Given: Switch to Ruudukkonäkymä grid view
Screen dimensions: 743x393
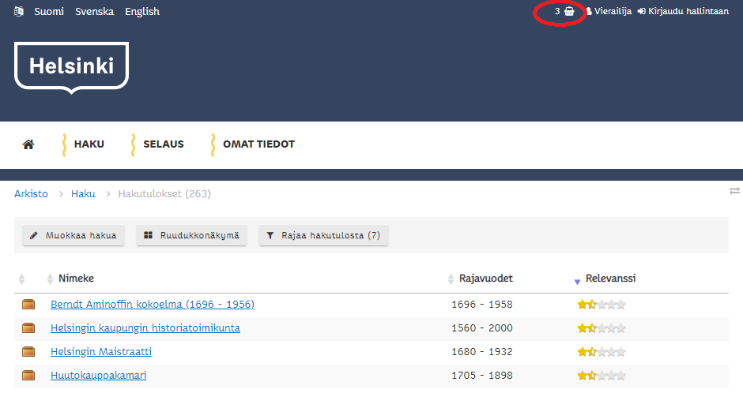Looking at the screenshot, I should pyautogui.click(x=192, y=235).
